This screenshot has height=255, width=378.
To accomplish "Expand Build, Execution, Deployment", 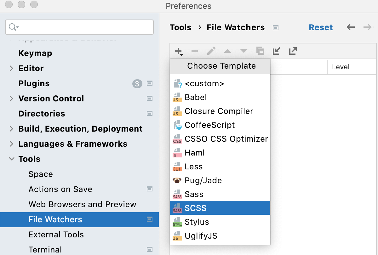I will [11, 129].
